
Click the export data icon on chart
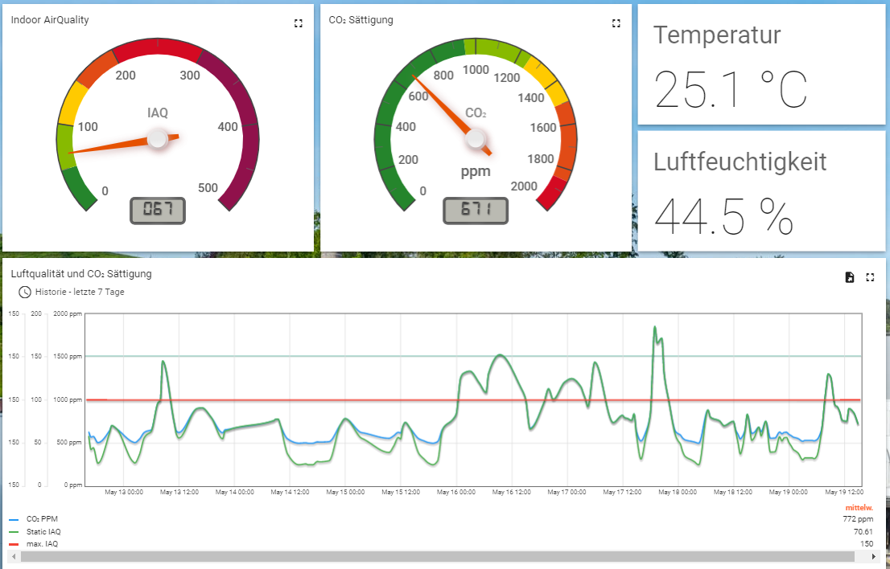tap(850, 277)
